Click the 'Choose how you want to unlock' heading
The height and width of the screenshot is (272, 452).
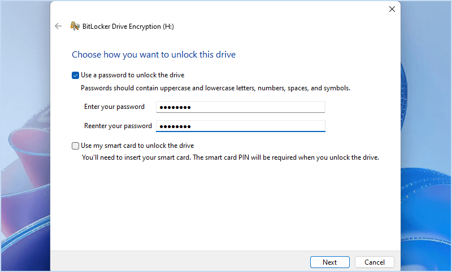(154, 55)
